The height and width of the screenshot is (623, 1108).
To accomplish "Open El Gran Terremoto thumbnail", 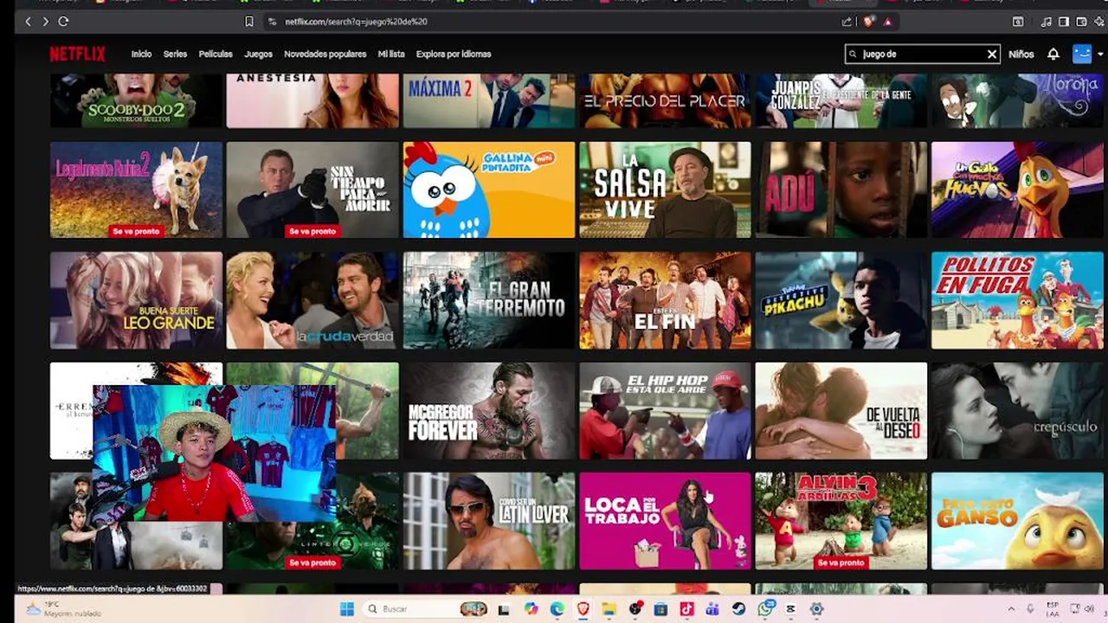I will coord(489,300).
